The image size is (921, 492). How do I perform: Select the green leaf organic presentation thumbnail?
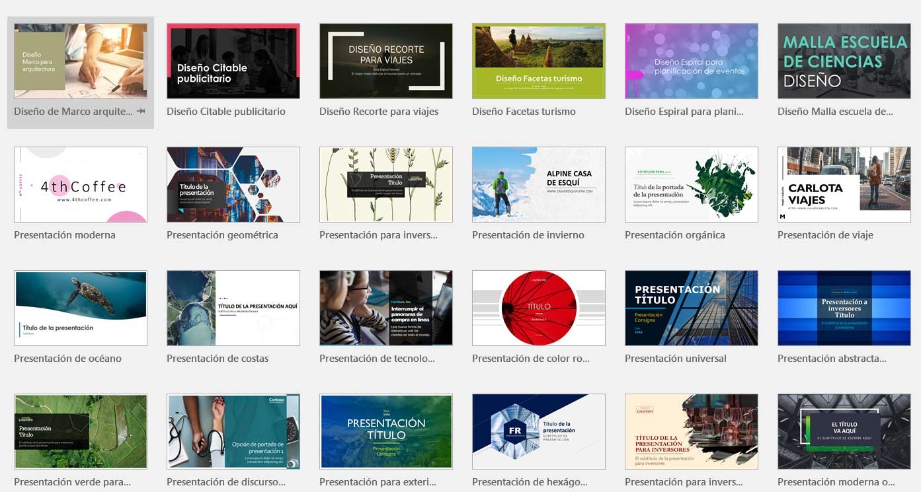tap(692, 184)
